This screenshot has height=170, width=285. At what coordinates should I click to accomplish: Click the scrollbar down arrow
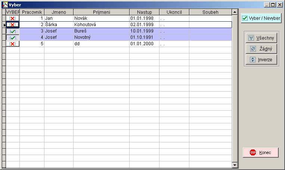click(x=235, y=165)
